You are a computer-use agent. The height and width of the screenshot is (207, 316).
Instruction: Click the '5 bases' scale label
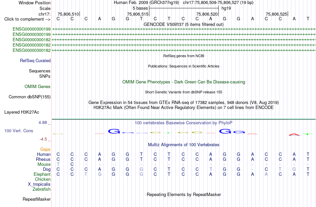[x=140, y=8]
